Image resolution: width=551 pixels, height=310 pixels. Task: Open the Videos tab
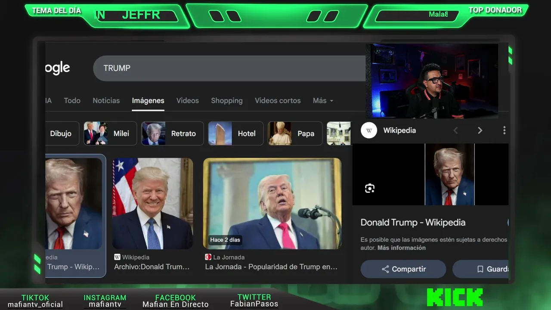click(188, 100)
